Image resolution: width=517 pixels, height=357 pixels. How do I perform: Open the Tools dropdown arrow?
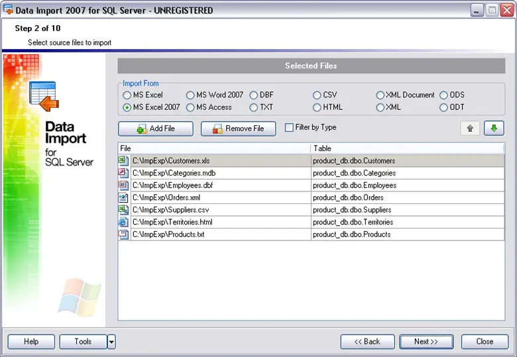coord(111,342)
